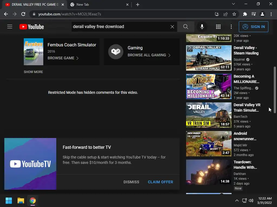The image size is (277, 207).
Task: Click the page vertical scrollbar thumb
Action: click(x=275, y=90)
